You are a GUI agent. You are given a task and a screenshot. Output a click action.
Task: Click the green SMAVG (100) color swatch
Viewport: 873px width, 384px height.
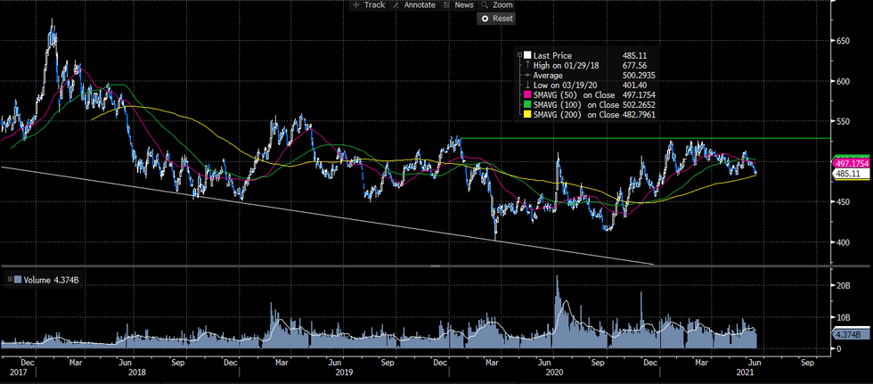click(529, 104)
